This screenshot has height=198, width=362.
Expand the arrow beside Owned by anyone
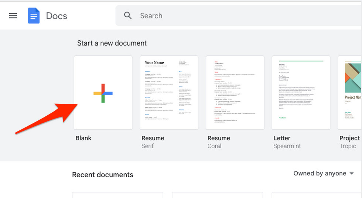coord(351,174)
